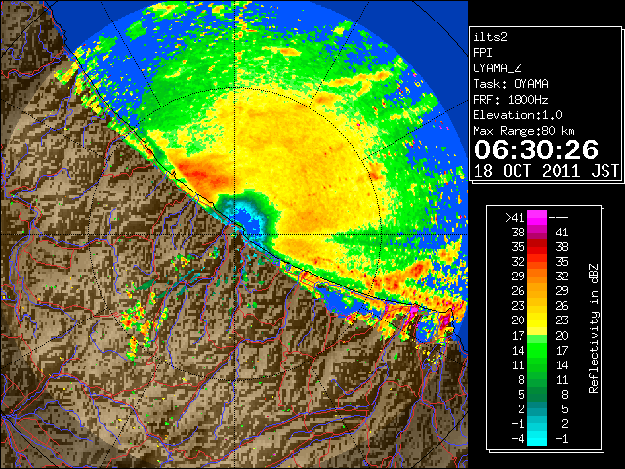
Task: Click the '>41' legend label
Action: pos(515,217)
